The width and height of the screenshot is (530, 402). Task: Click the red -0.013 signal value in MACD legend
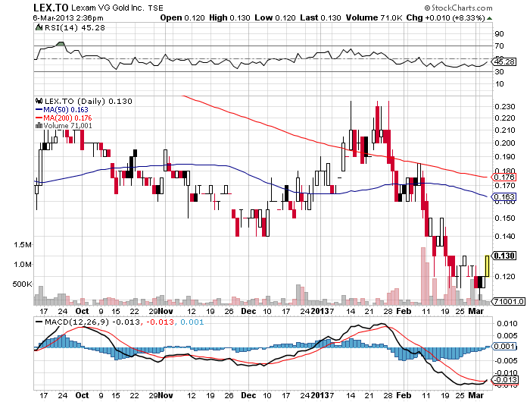click(x=160, y=322)
